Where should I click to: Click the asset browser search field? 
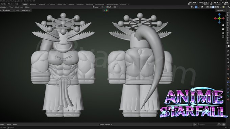[207, 125]
